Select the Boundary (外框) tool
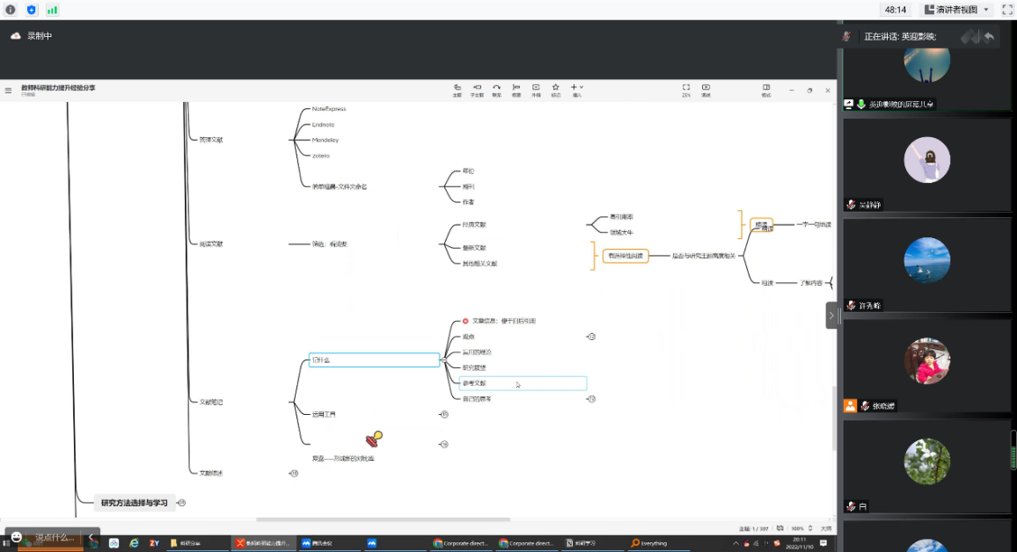1017x552 pixels. [x=536, y=90]
